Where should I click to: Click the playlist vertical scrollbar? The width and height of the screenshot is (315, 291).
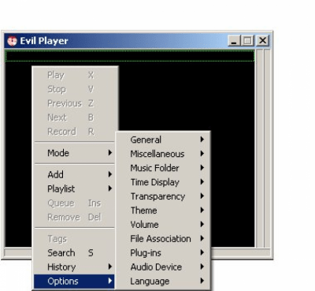(260, 148)
